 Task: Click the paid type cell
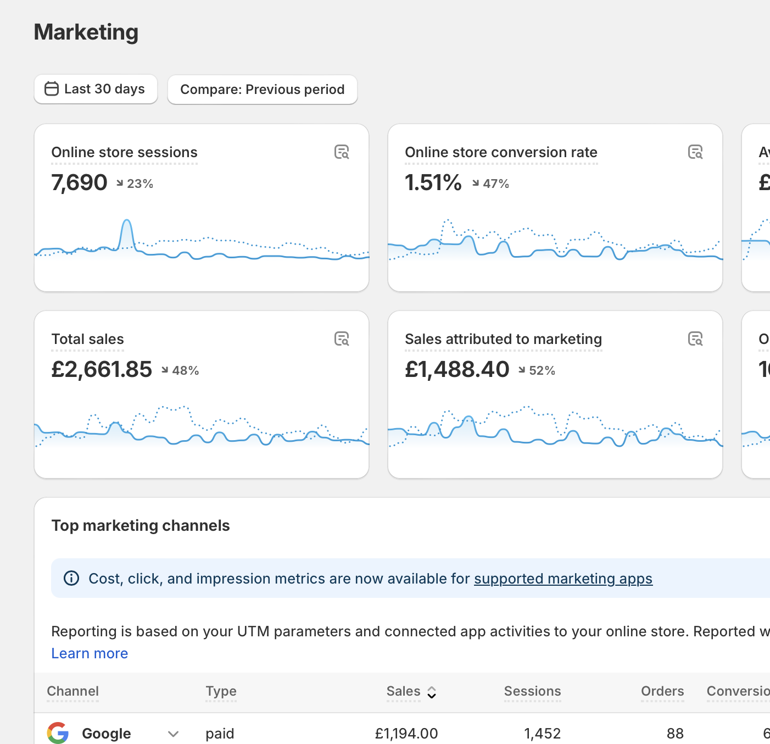(220, 734)
